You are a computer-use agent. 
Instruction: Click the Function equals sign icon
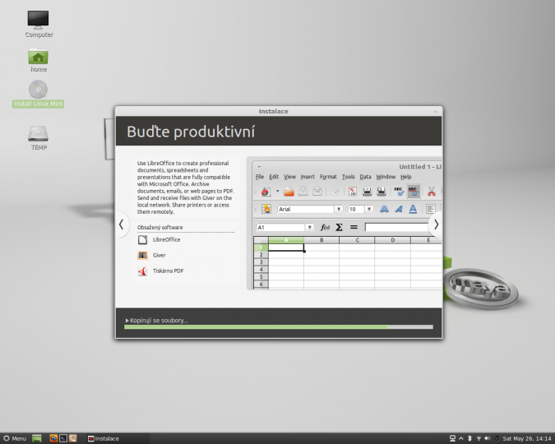(354, 227)
